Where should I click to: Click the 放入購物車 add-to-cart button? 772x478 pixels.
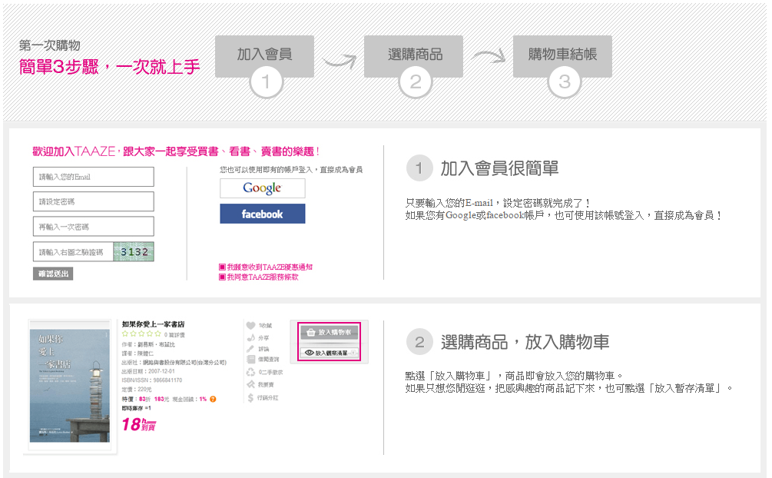(330, 333)
